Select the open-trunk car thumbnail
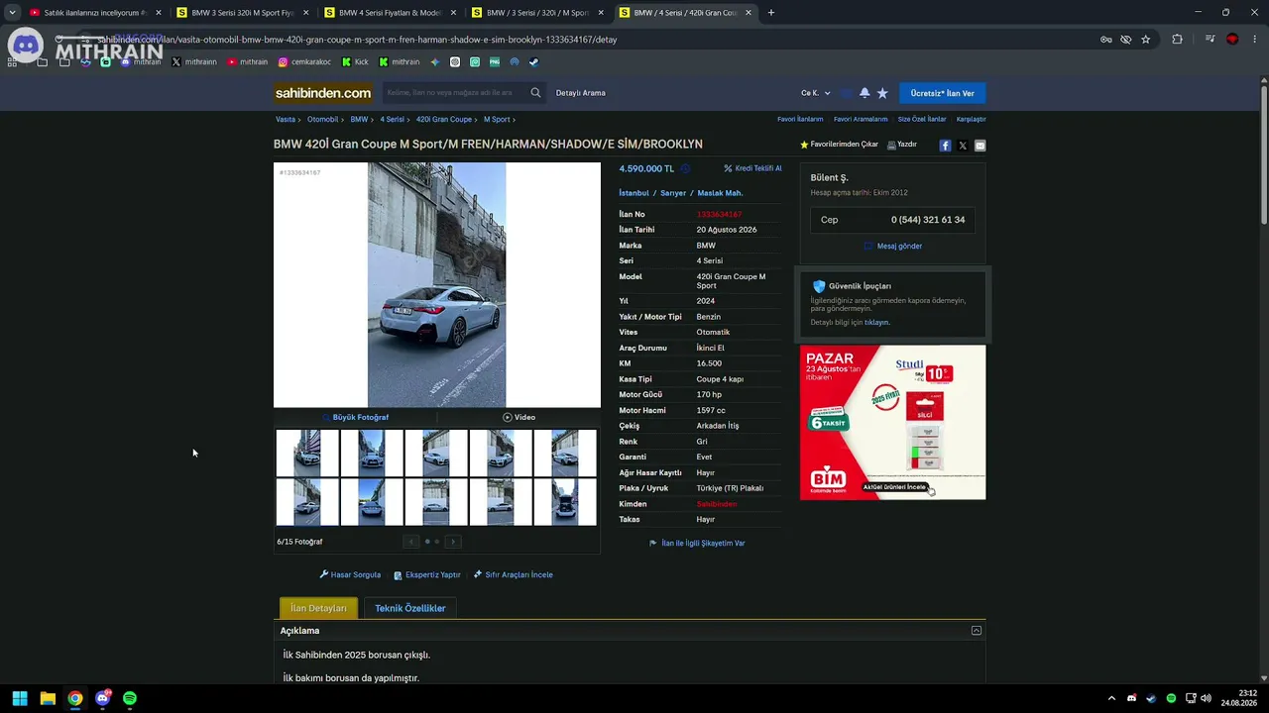 (x=565, y=501)
